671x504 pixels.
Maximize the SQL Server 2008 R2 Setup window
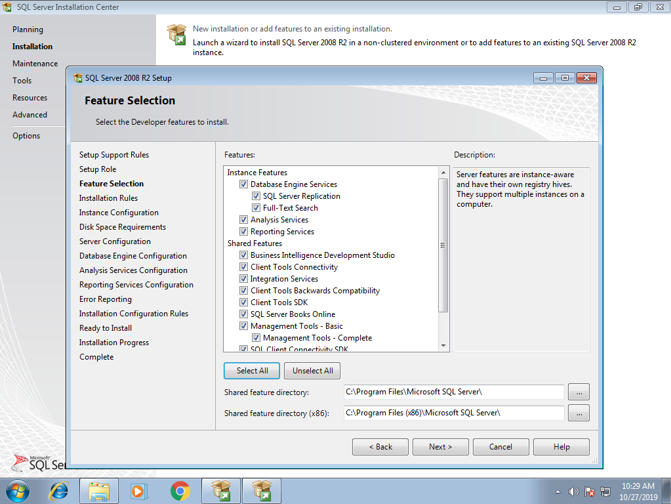(565, 78)
